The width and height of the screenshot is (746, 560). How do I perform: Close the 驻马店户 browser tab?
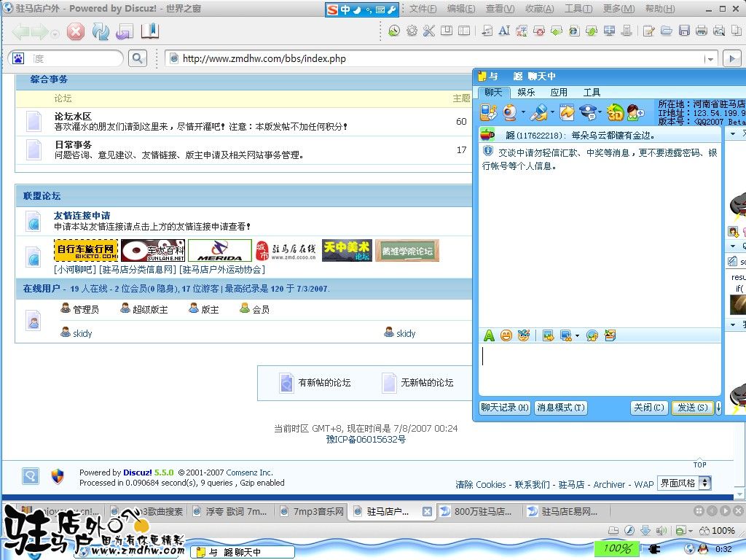427,511
